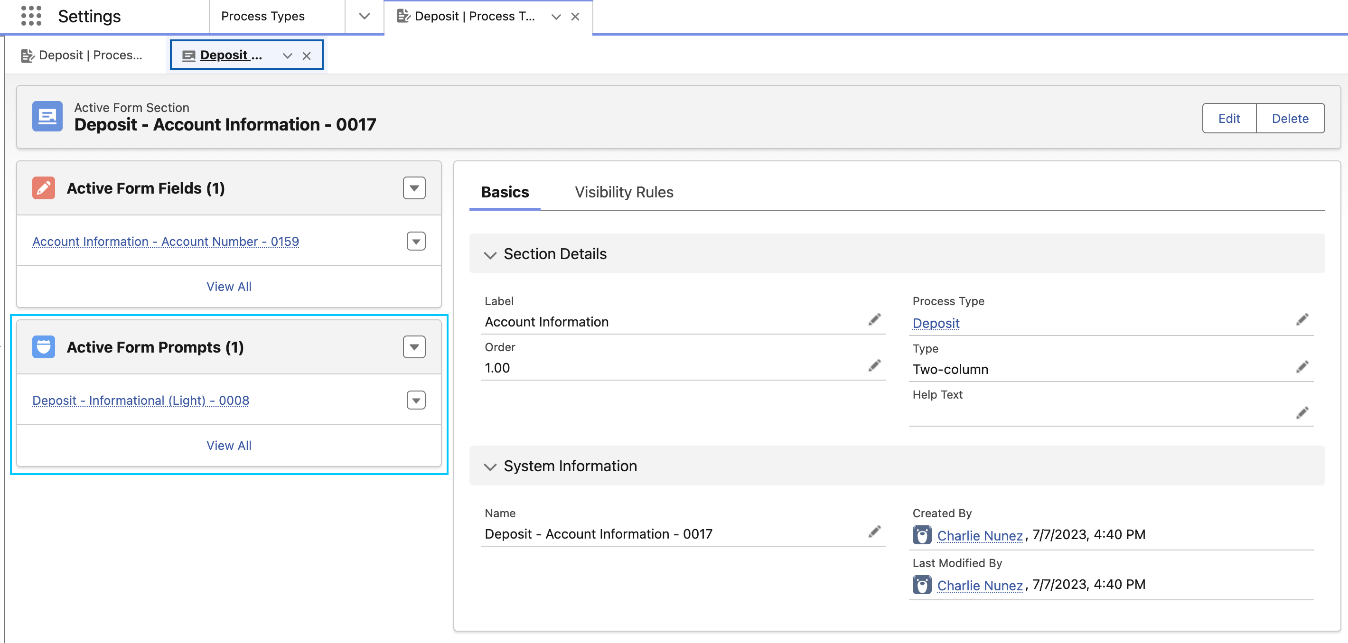Click the Deposit Process Type tab icon
The image size is (1348, 643).
pyautogui.click(x=403, y=16)
